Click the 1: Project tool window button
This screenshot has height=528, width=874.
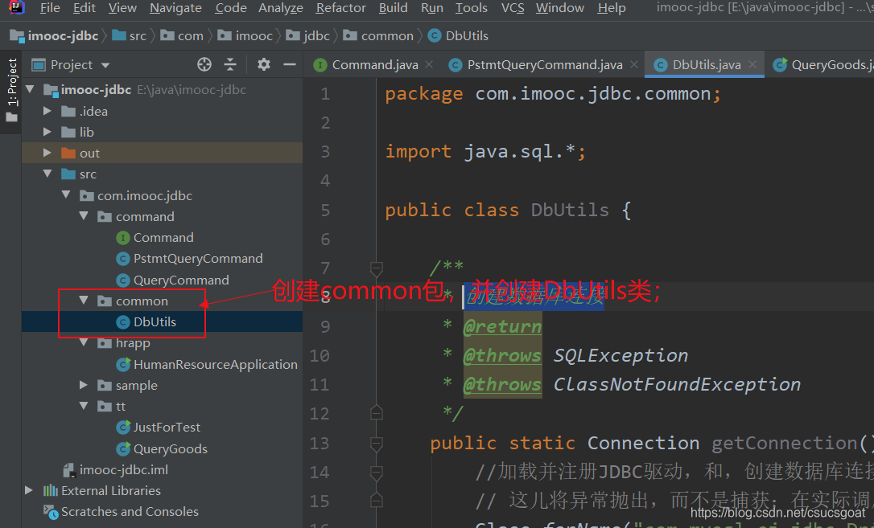12,91
